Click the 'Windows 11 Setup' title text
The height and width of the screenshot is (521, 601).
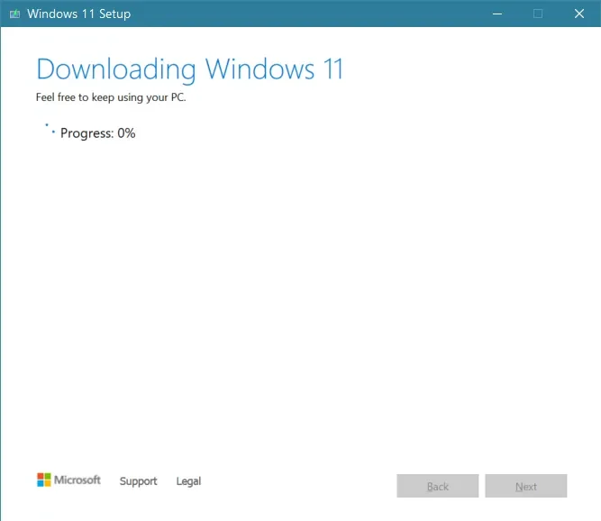[78, 14]
